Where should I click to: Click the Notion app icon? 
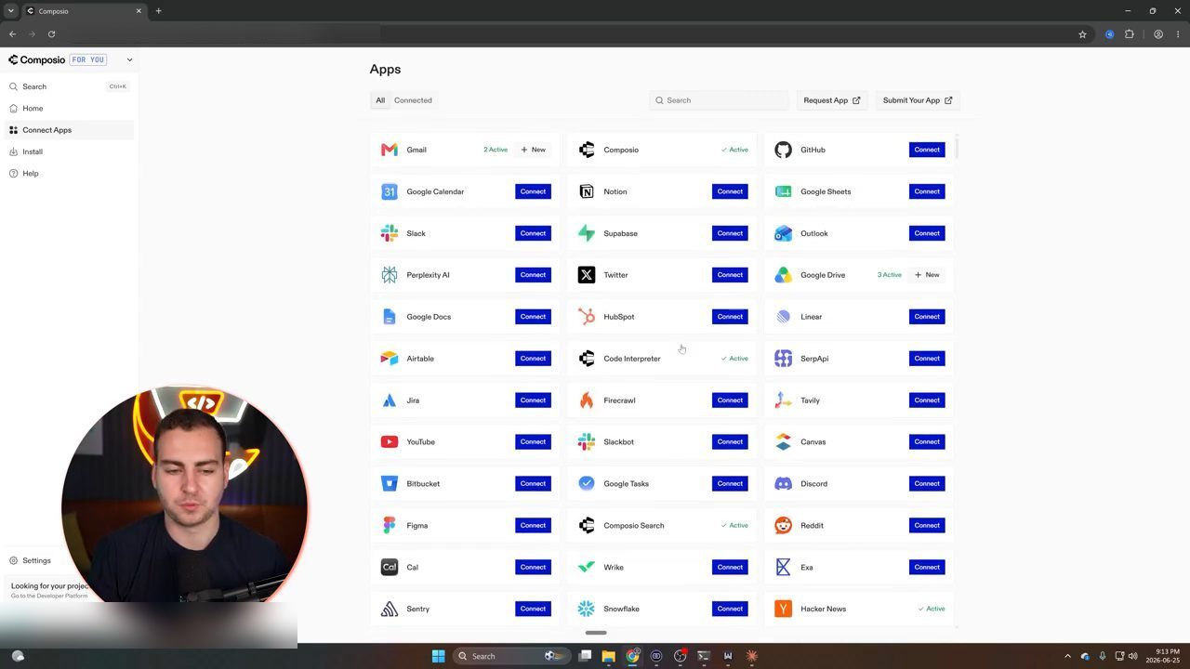point(587,191)
